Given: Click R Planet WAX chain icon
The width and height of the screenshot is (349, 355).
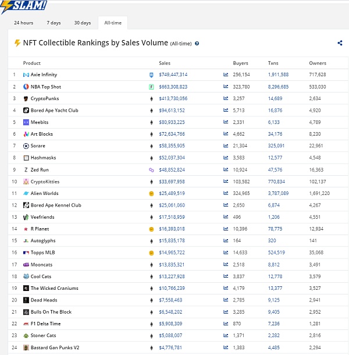Looking at the screenshot, I should pyautogui.click(x=151, y=229).
